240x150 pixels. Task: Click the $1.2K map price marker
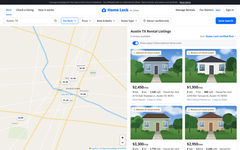66,100
